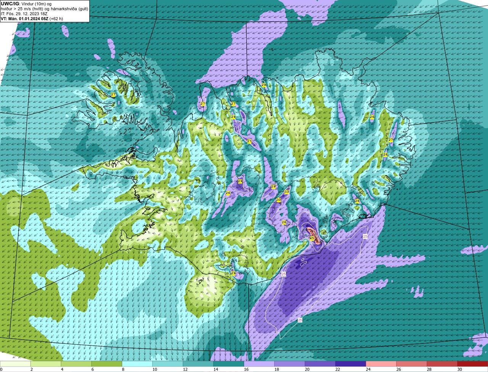Click the legend scale number 18

click(277, 369)
